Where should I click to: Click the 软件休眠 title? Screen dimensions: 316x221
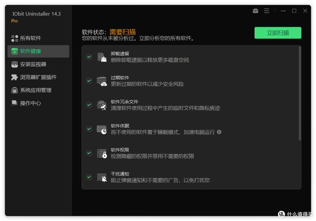pyautogui.click(x=119, y=126)
